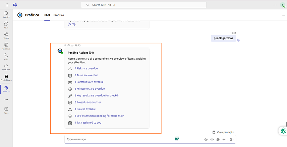287x147 pixels.
Task: Select the Profit.co app in the sidebar
Action: click(6, 89)
